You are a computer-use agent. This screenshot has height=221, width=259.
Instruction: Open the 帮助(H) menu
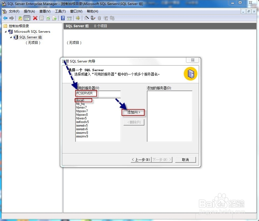pyautogui.click(x=92, y=11)
